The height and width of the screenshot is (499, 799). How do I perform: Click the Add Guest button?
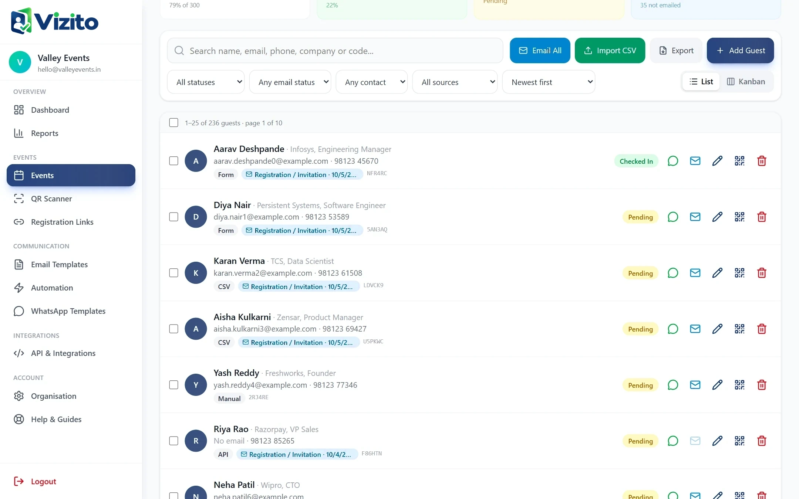pos(741,51)
